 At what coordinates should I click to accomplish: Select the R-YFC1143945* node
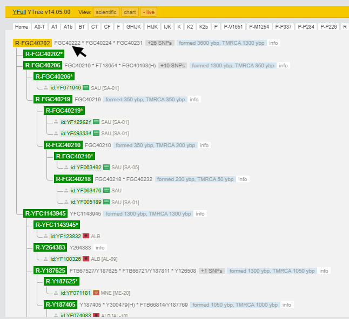click(57, 225)
